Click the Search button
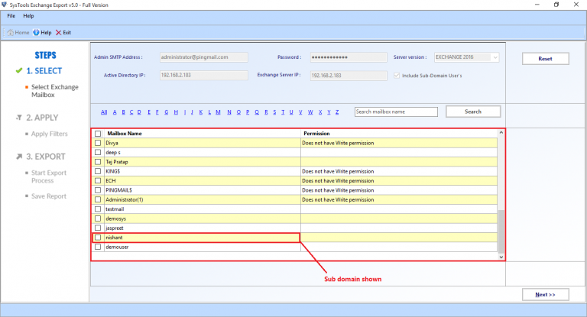This screenshot has width=587, height=317. click(473, 112)
